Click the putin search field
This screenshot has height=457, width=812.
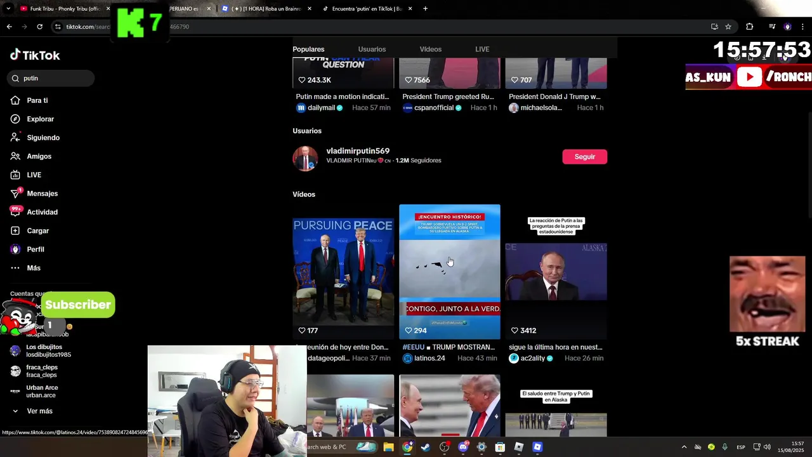[51, 78]
